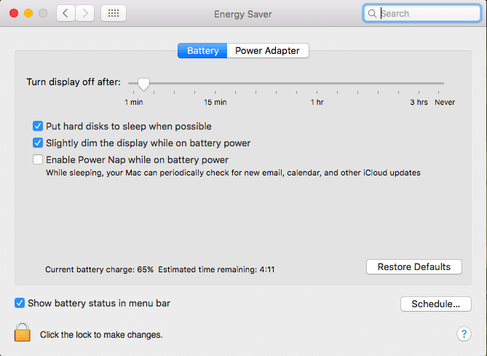This screenshot has width=487, height=356.
Task: Open help with the question mark button
Action: [x=464, y=334]
